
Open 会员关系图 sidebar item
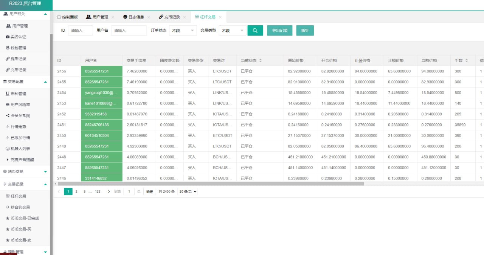pyautogui.click(x=20, y=116)
